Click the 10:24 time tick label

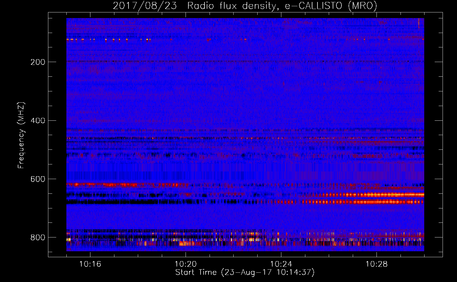[x=281, y=264]
